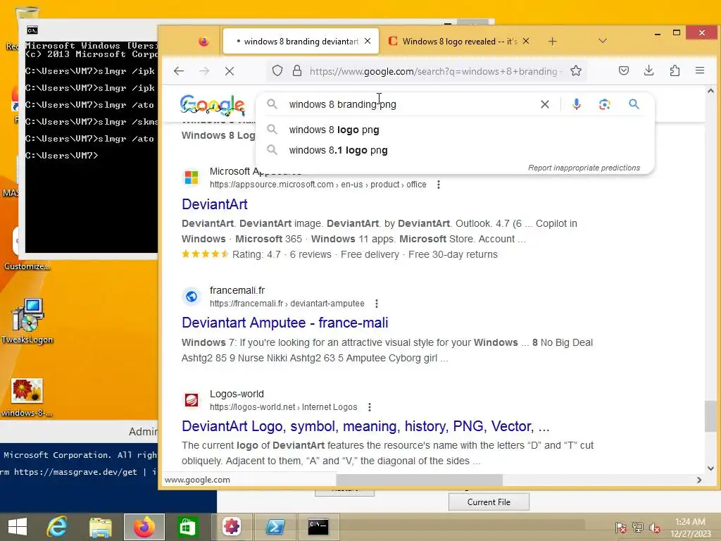Open TweaksLogon desktop icon
The width and height of the screenshot is (721, 541).
(x=27, y=321)
